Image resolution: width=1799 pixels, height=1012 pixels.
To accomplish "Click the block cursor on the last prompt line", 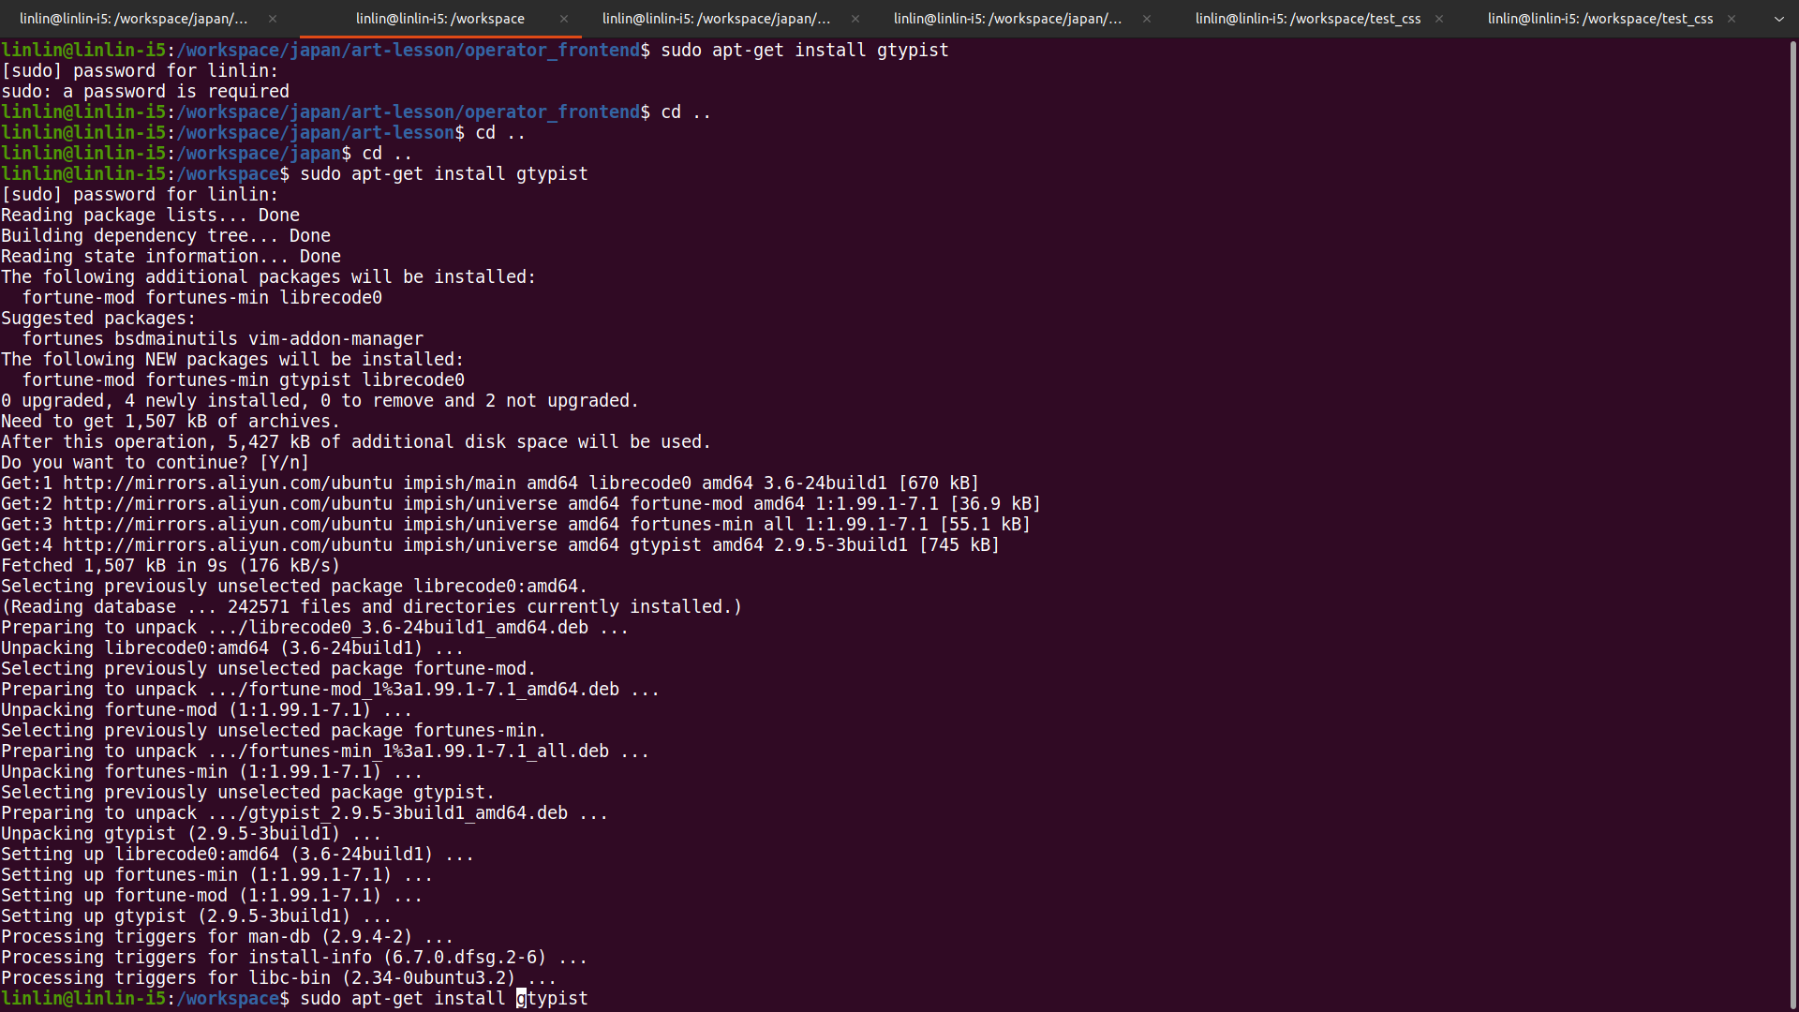I will (x=521, y=999).
